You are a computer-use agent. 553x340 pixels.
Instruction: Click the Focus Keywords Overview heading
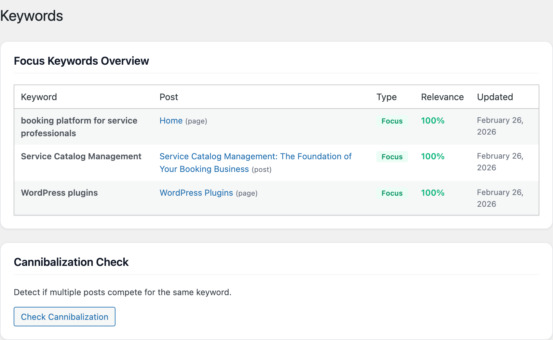(x=81, y=61)
